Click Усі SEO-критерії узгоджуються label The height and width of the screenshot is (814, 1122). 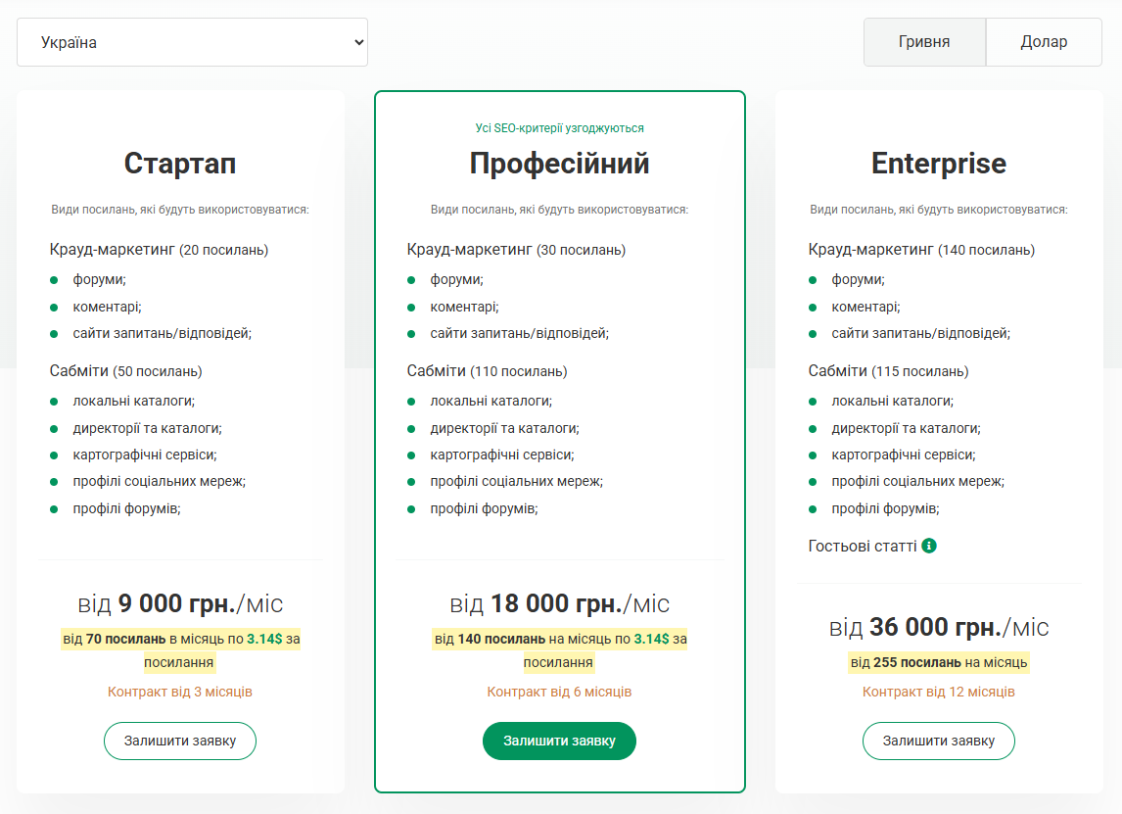(x=559, y=128)
